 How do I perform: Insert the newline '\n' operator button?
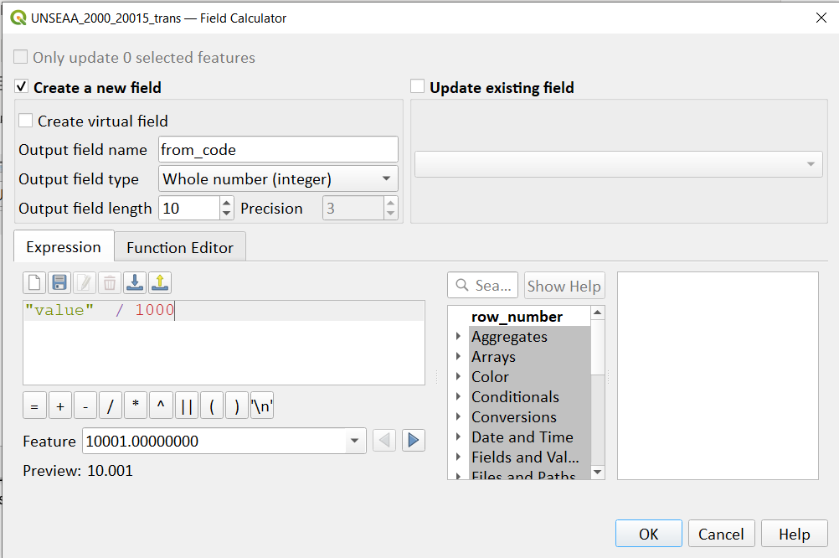click(262, 406)
